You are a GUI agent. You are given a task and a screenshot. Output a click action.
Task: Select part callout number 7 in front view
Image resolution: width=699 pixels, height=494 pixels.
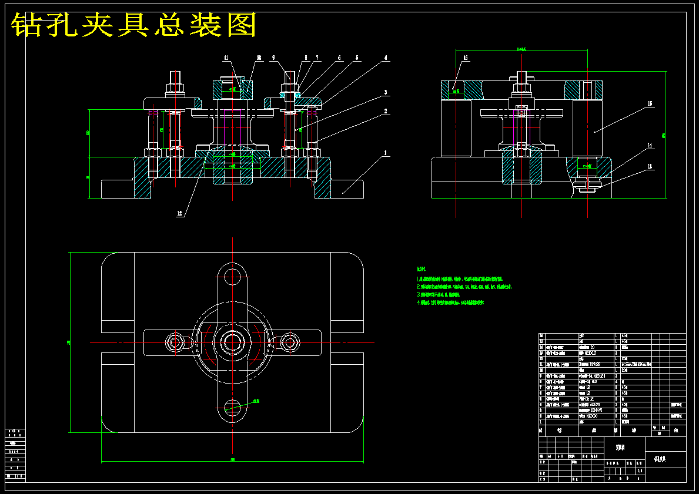click(317, 58)
